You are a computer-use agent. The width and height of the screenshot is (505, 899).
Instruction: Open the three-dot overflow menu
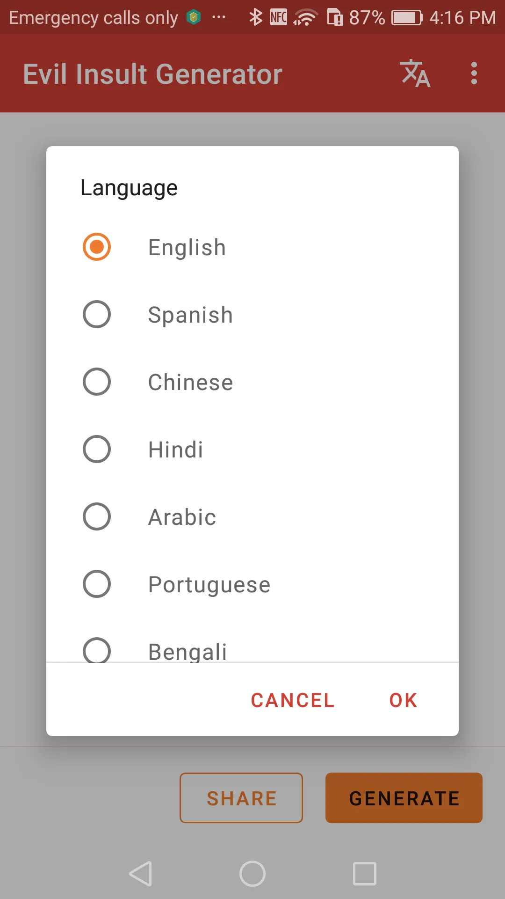click(474, 74)
